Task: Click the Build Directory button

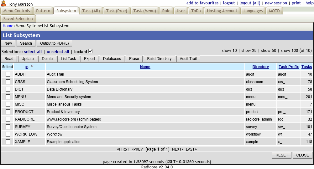Action: [x=159, y=59]
